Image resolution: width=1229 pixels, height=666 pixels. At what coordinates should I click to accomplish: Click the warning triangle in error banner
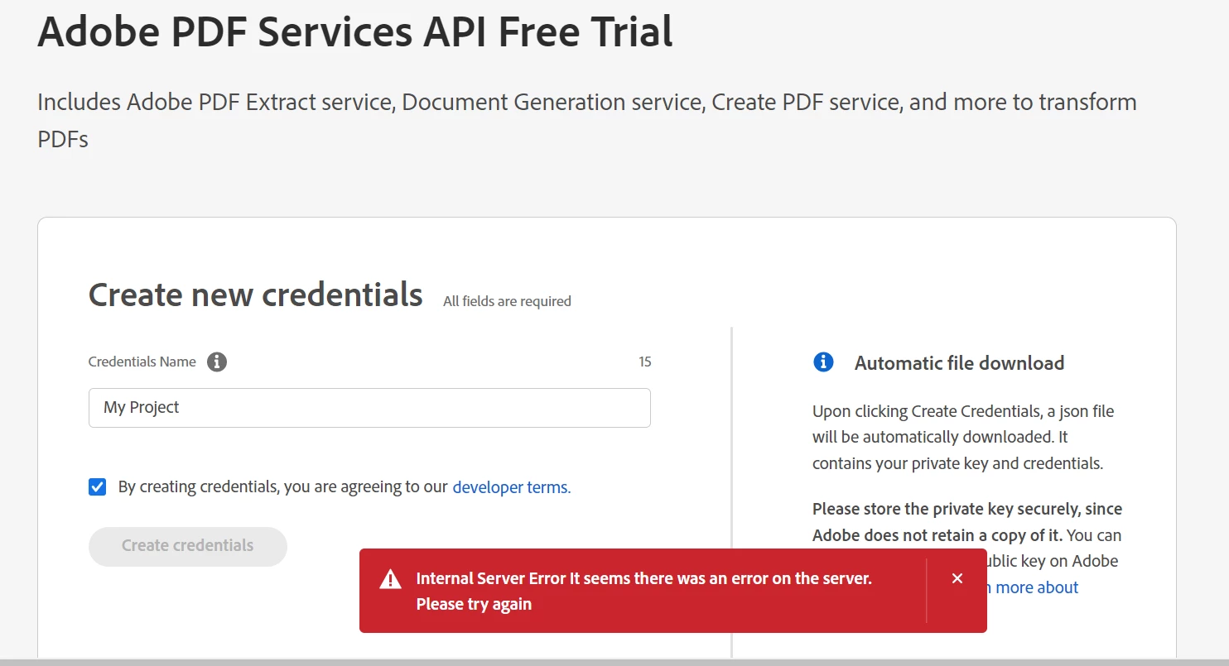point(390,579)
